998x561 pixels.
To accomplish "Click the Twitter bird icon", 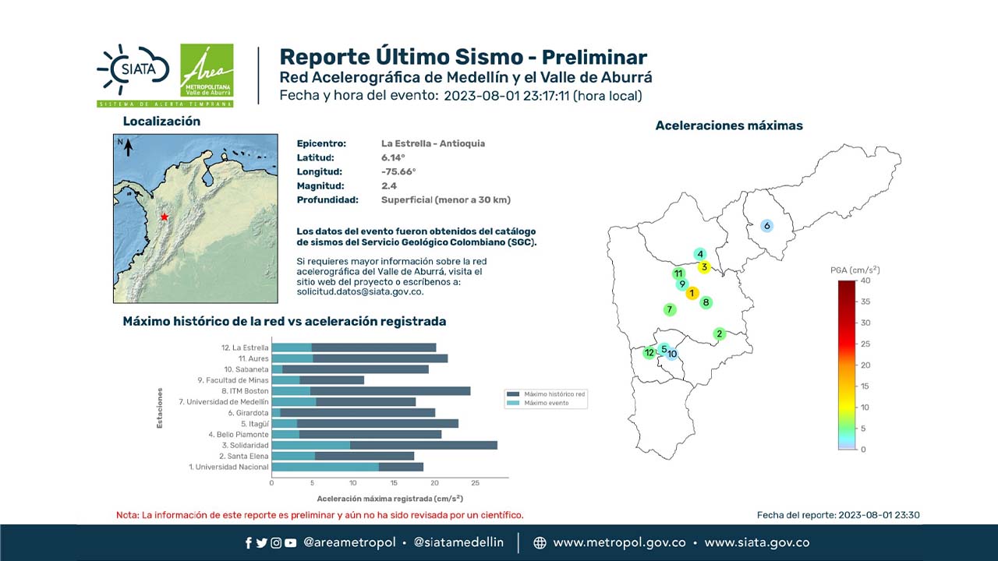I will [261, 543].
